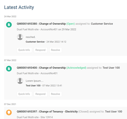
Task: Resolve the QM0001693400 acknowledged ticket
Action: pyautogui.click(x=56, y=94)
